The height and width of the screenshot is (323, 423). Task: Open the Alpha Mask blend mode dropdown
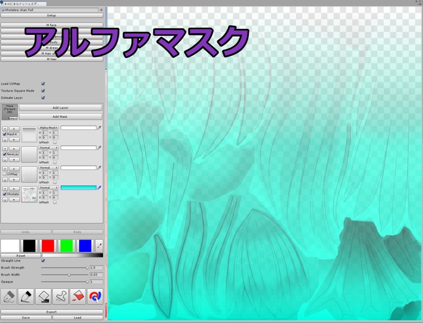pos(48,128)
